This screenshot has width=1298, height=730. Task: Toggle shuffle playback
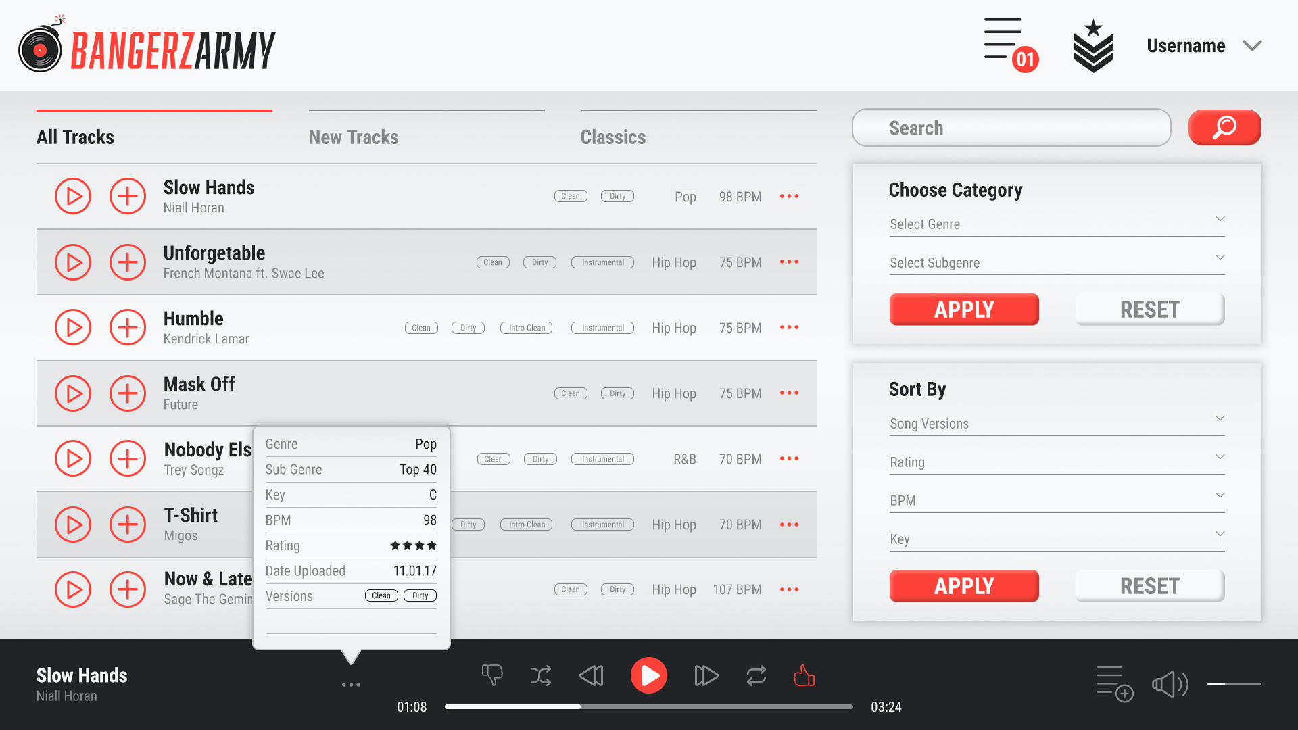541,675
